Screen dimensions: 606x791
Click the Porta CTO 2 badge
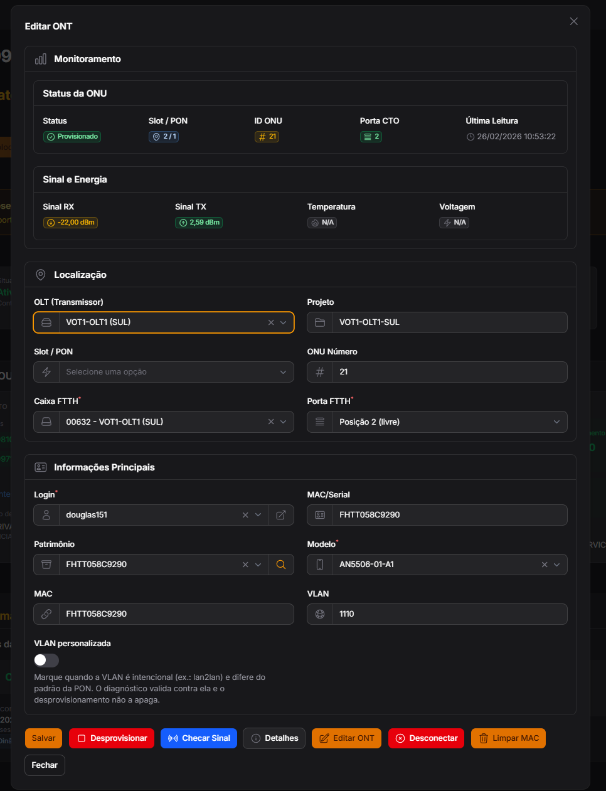[371, 137]
